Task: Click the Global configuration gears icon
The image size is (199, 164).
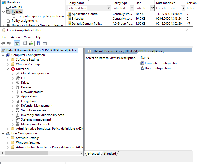Action: coord(18,73)
